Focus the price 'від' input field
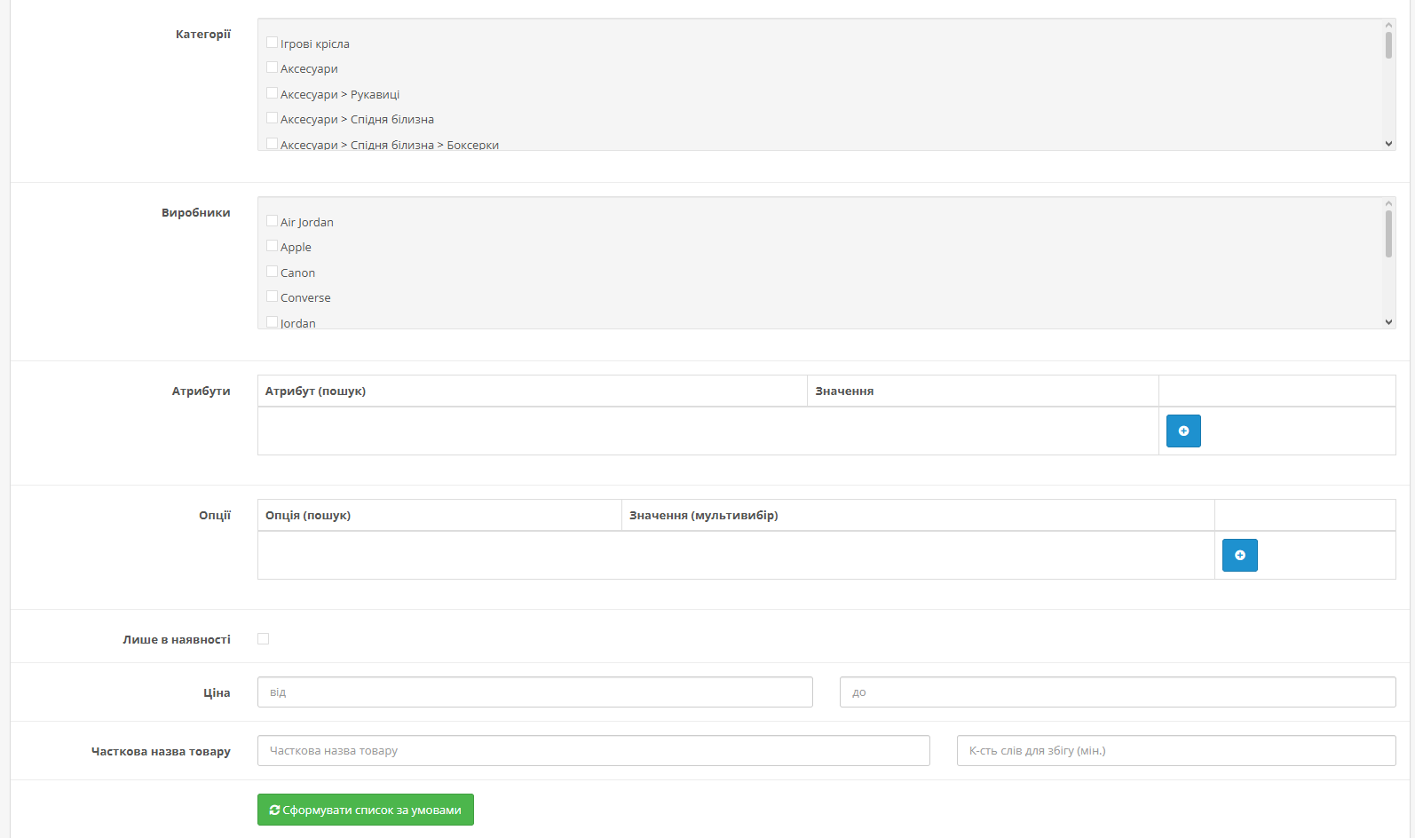Image resolution: width=1415 pixels, height=838 pixels. (x=535, y=692)
